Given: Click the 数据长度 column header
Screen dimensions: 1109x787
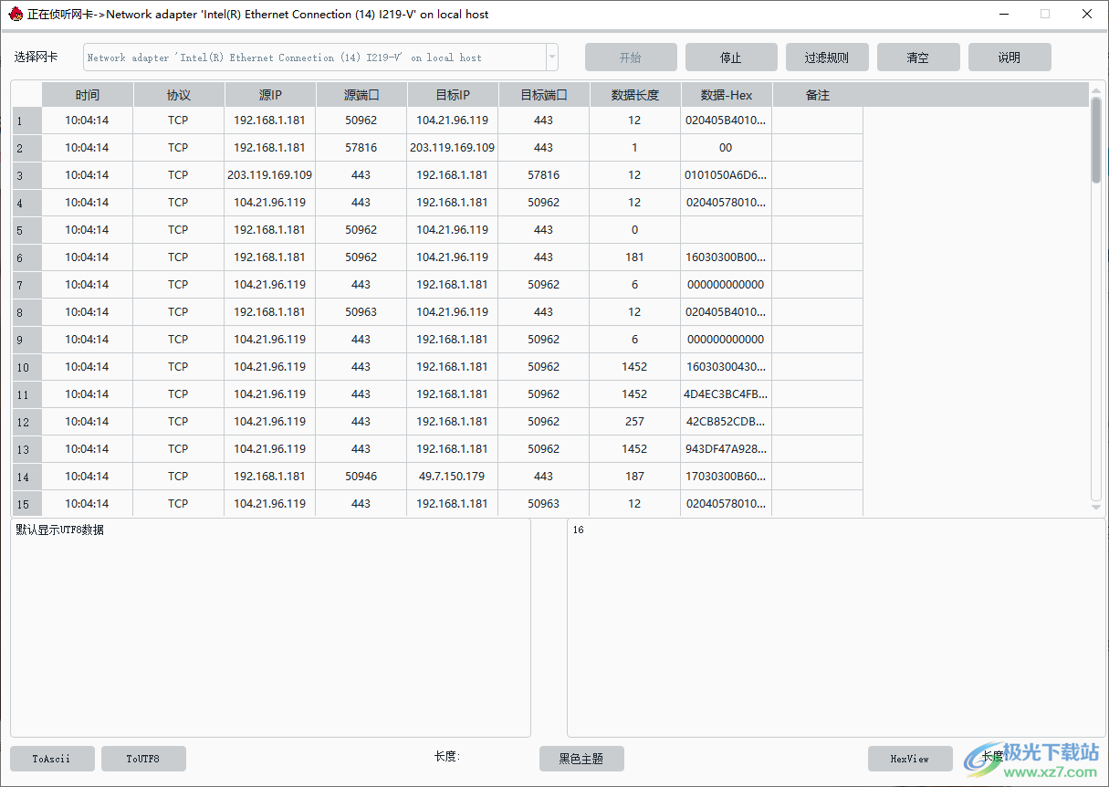Looking at the screenshot, I should 635,95.
